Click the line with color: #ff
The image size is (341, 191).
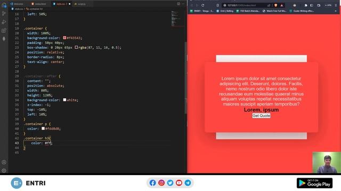42,143
